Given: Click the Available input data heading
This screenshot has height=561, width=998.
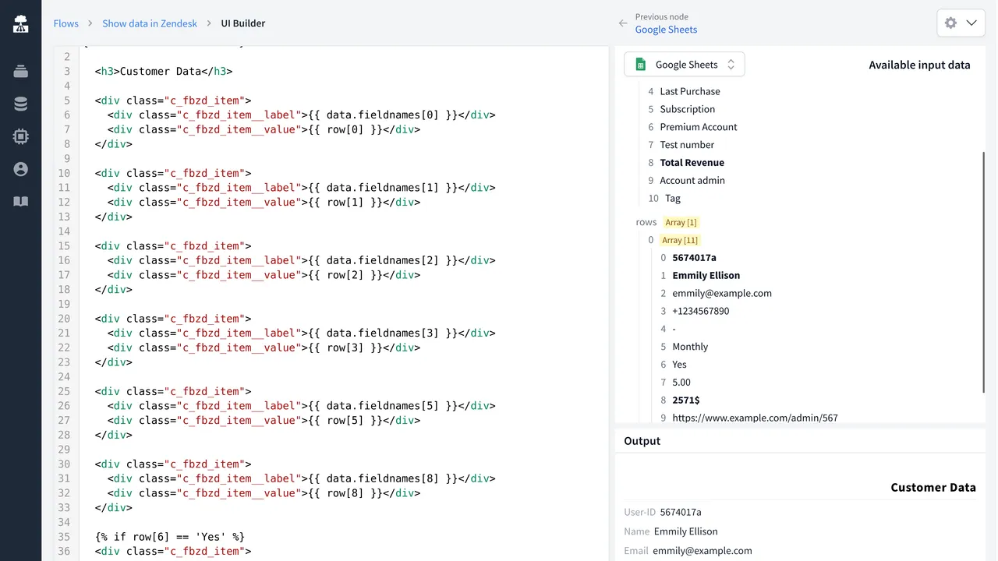Looking at the screenshot, I should click(919, 65).
